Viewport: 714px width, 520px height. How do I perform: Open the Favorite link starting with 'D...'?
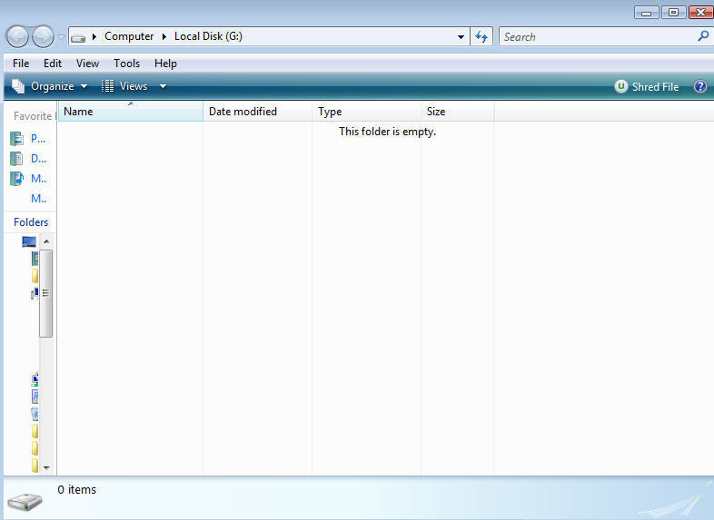28,158
